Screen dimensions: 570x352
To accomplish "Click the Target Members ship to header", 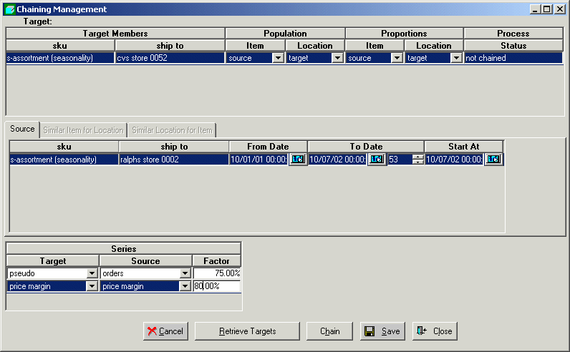I will pos(170,46).
